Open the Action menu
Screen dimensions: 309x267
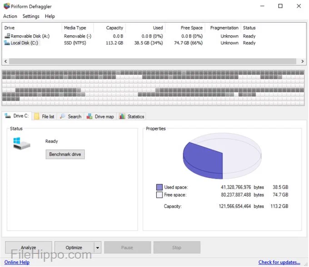click(10, 16)
